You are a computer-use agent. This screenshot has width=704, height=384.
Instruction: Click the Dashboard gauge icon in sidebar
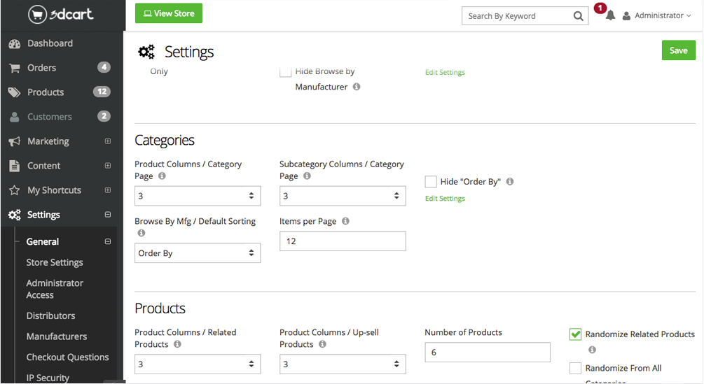(14, 43)
